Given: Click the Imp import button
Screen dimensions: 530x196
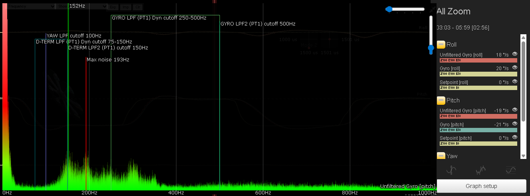Looking at the screenshot, I should click(x=125, y=7).
